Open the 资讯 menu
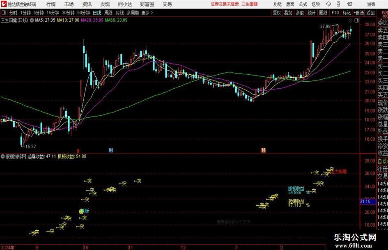This screenshot has width=388, height=250. click(87, 4)
